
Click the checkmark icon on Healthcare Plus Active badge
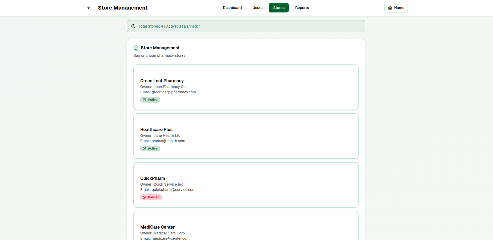pos(144,148)
